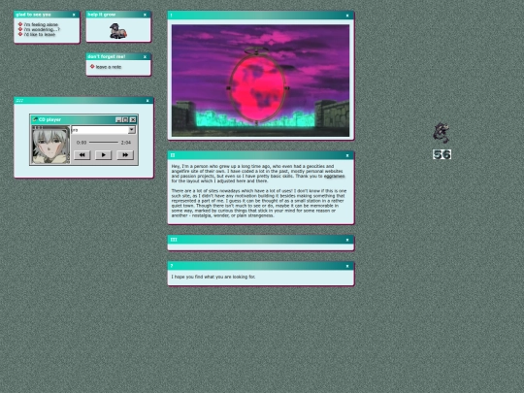
Task: Select the "i'd like to leave" link
Action: coord(40,34)
